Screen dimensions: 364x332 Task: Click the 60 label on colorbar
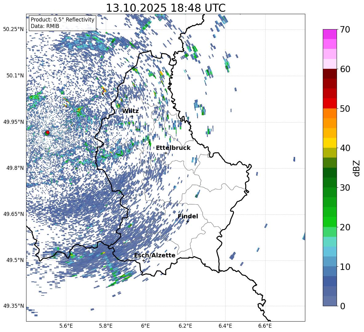click(345, 69)
